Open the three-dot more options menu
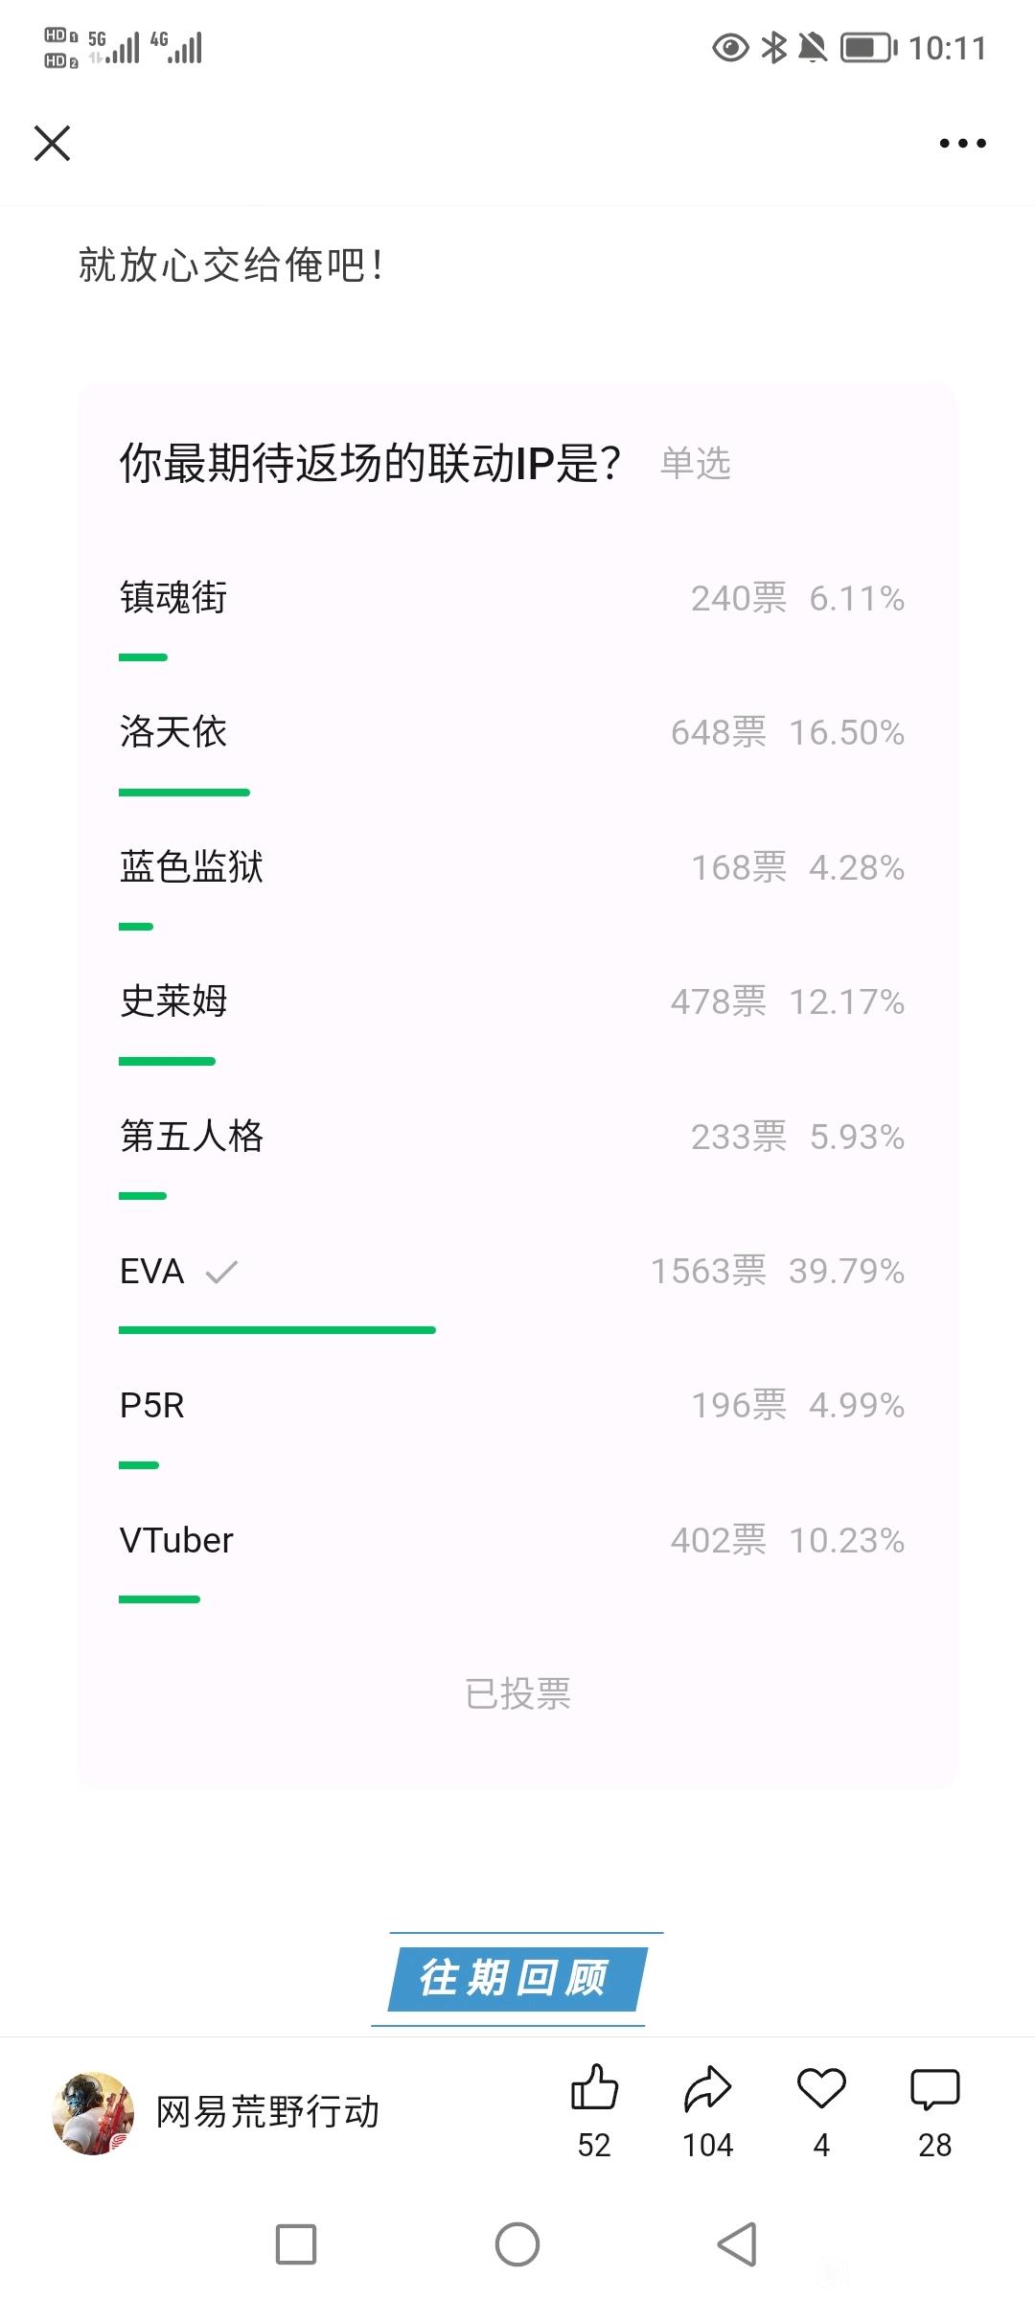Screen dimensions: 1035x2300 point(962,143)
